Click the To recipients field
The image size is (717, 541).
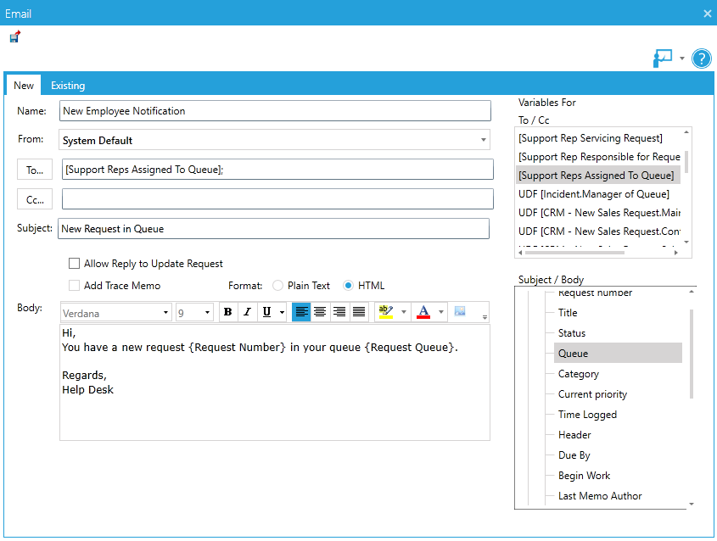(277, 170)
